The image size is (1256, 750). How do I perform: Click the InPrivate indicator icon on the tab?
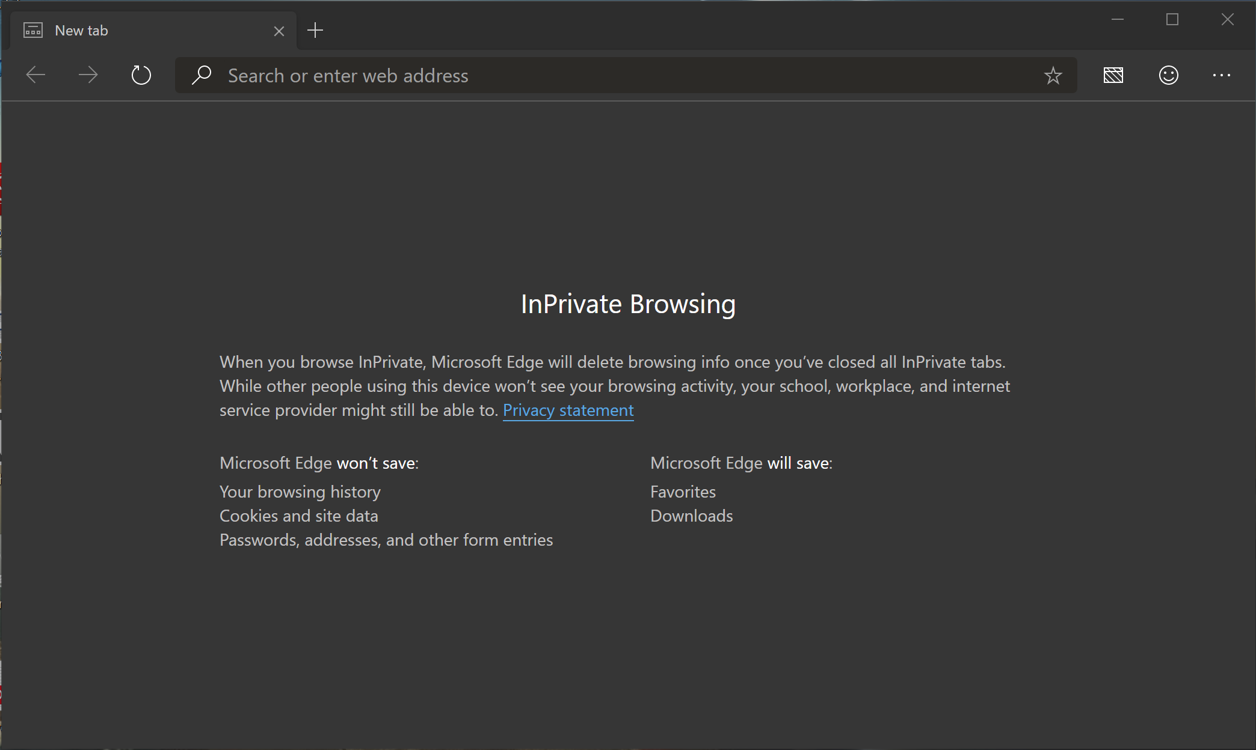(33, 29)
